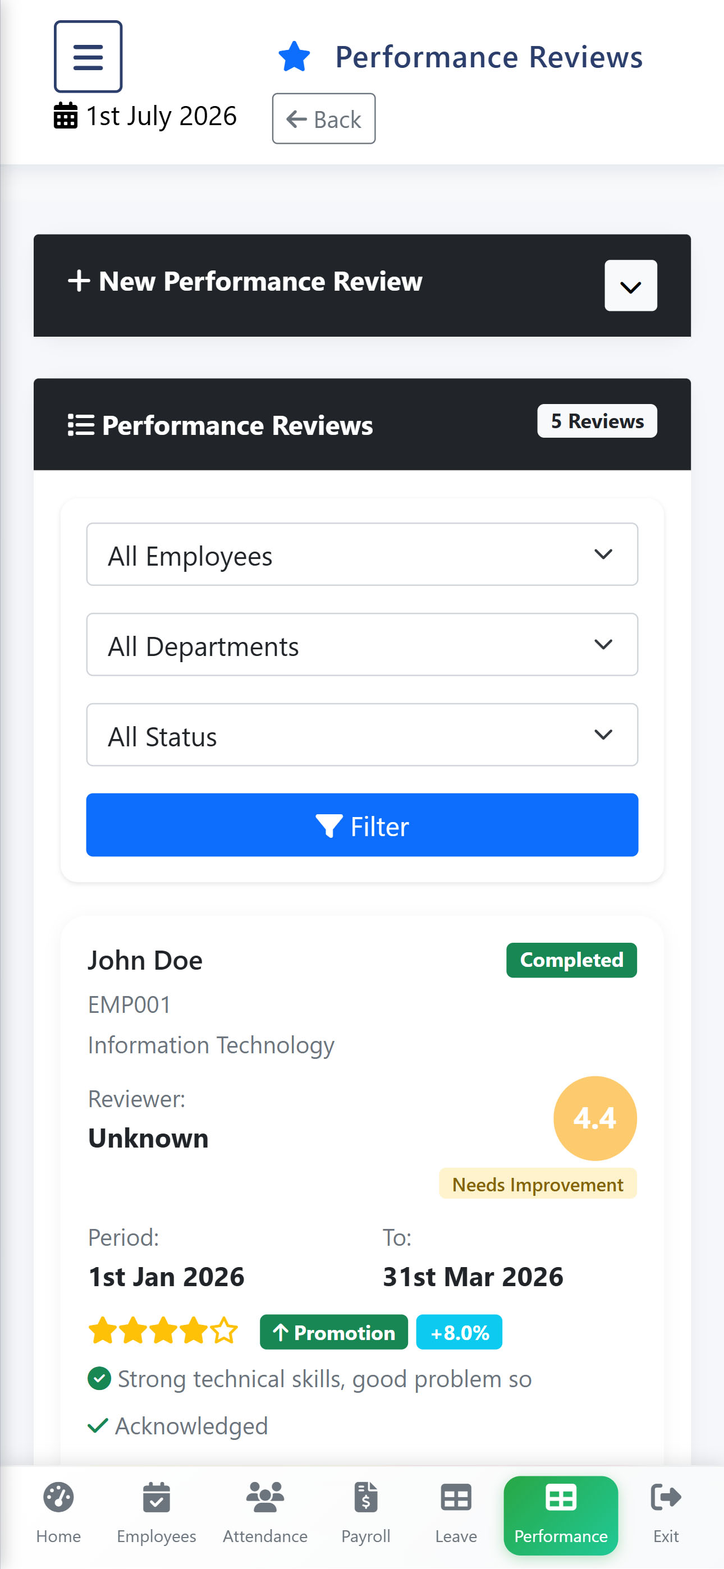Go back with the Back button
Screen dimensions: 724x1569
(x=324, y=119)
